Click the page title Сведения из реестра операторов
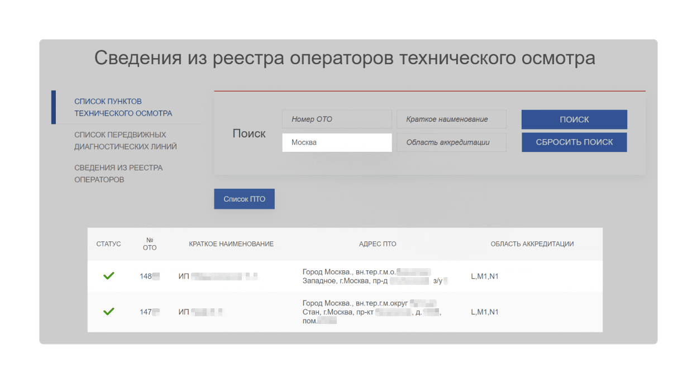 (x=345, y=58)
